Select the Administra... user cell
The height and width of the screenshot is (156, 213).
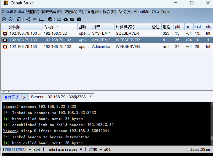coord(103,47)
